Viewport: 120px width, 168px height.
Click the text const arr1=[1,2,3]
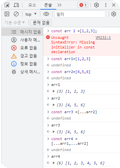pyautogui.click(x=71, y=59)
